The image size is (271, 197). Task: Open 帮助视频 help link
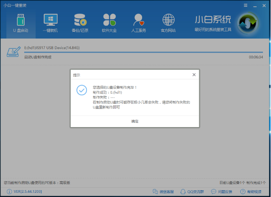pyautogui.click(x=252, y=192)
